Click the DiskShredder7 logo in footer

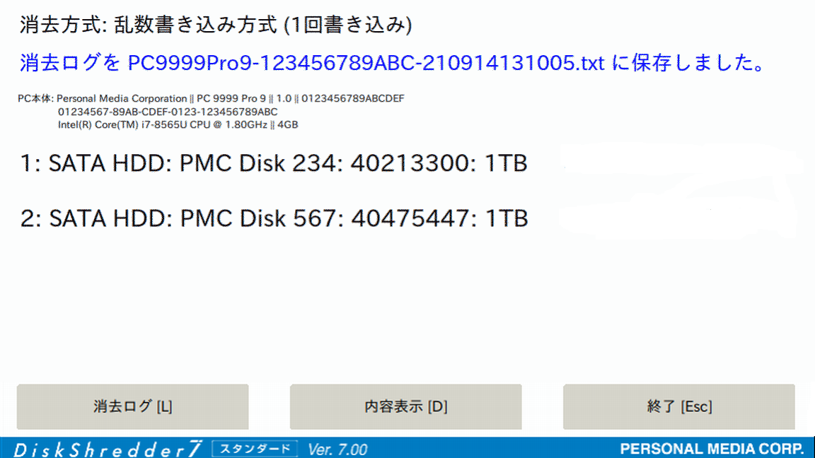(108, 450)
